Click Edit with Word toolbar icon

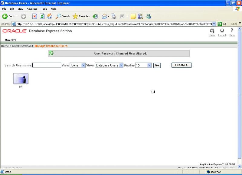tap(122, 16)
